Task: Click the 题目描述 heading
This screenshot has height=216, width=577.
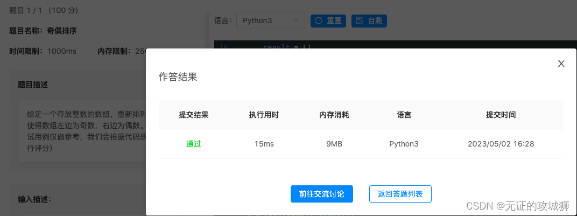Action: pyautogui.click(x=33, y=85)
